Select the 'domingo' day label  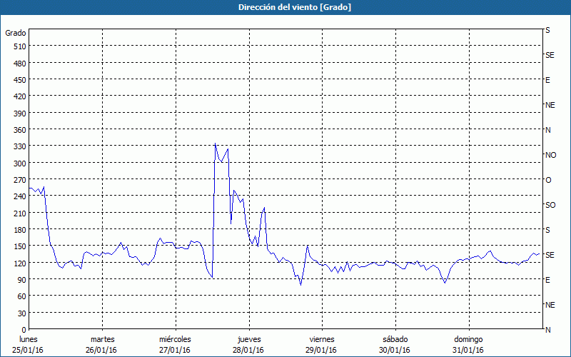[x=468, y=339]
